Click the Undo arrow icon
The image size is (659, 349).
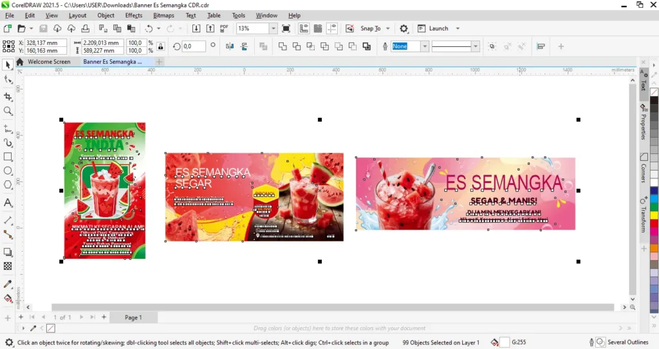149,28
